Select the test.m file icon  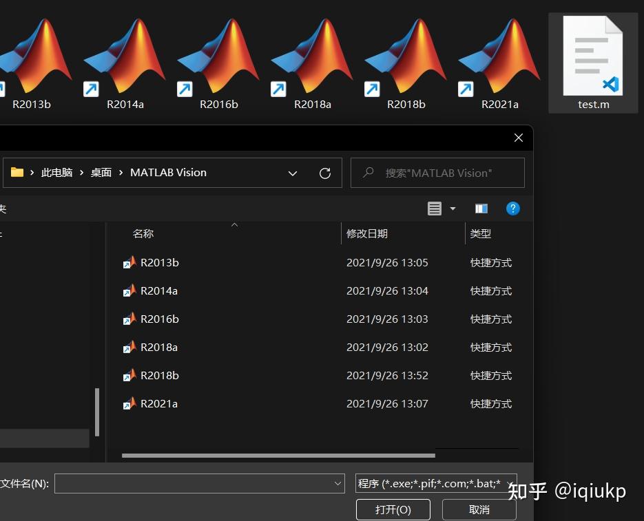point(592,56)
